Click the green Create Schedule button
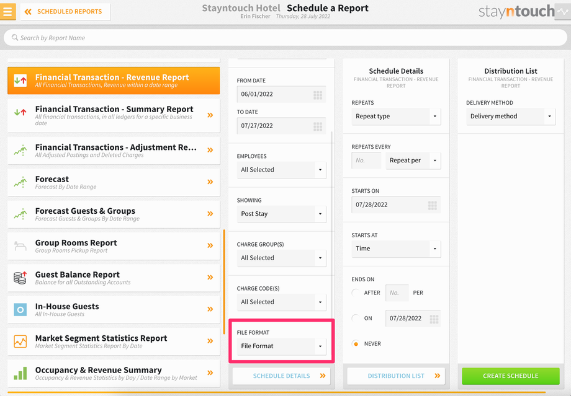The image size is (571, 396). pos(511,376)
